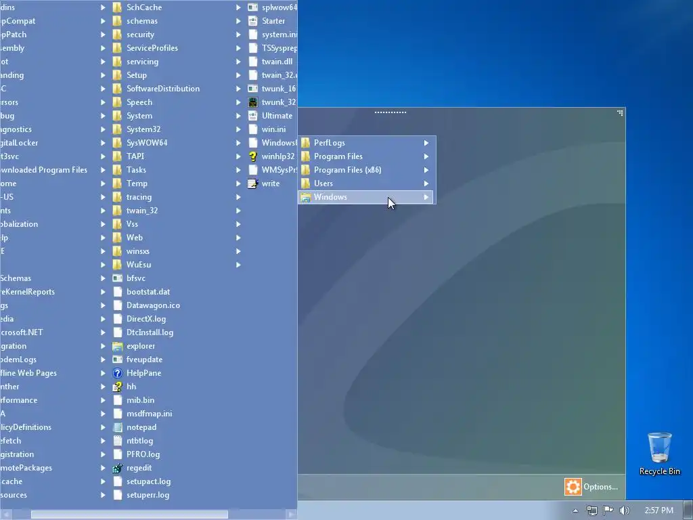
Task: Click the splwow64 executable icon
Action: (x=253, y=7)
